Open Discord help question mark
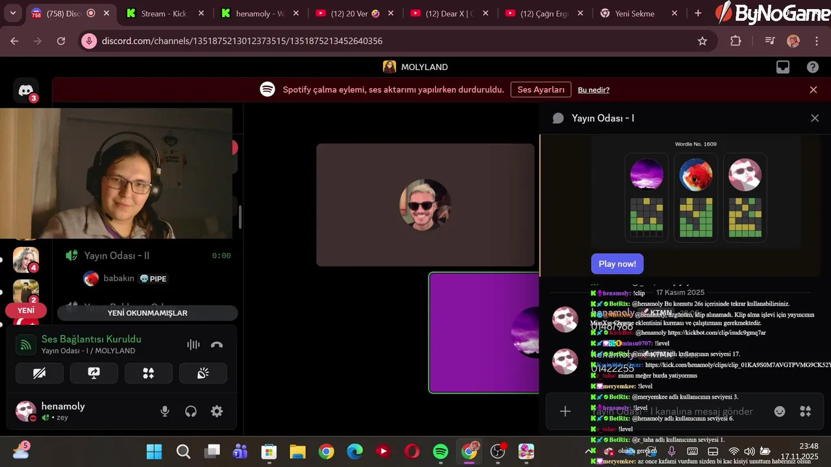The width and height of the screenshot is (831, 467). (813, 67)
